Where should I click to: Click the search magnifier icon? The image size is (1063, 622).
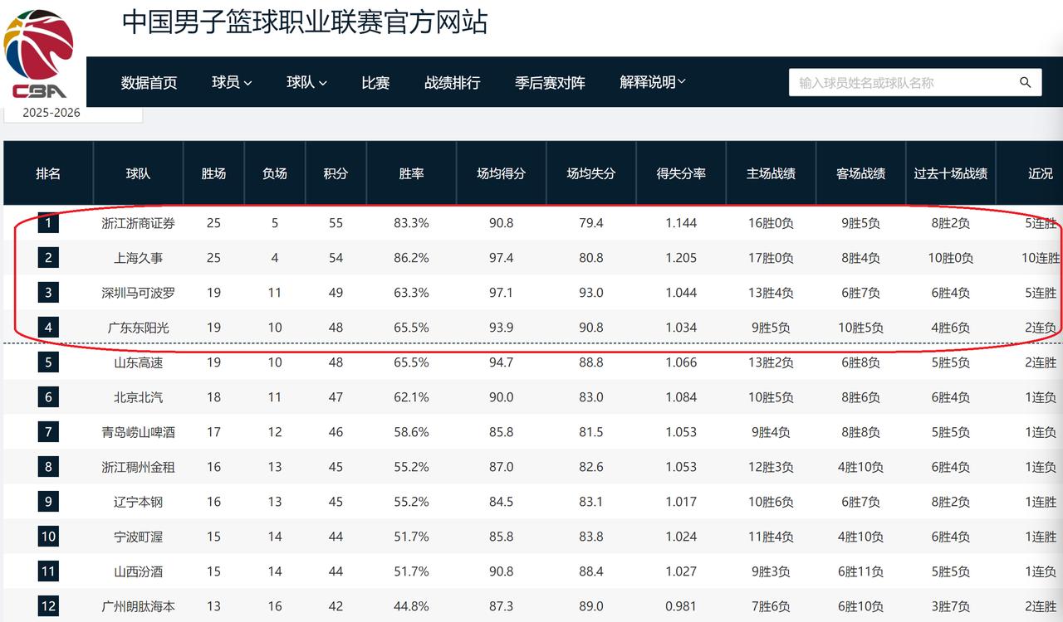point(1025,82)
